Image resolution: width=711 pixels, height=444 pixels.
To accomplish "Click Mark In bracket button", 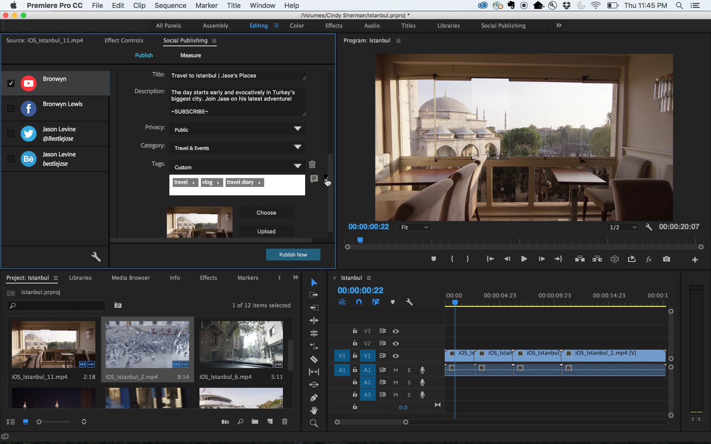I will tap(452, 259).
